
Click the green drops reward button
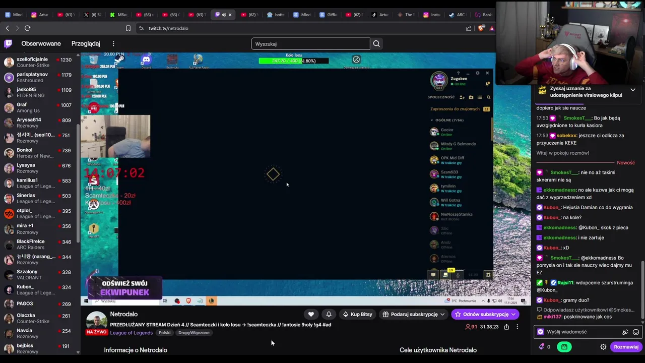coord(564,347)
